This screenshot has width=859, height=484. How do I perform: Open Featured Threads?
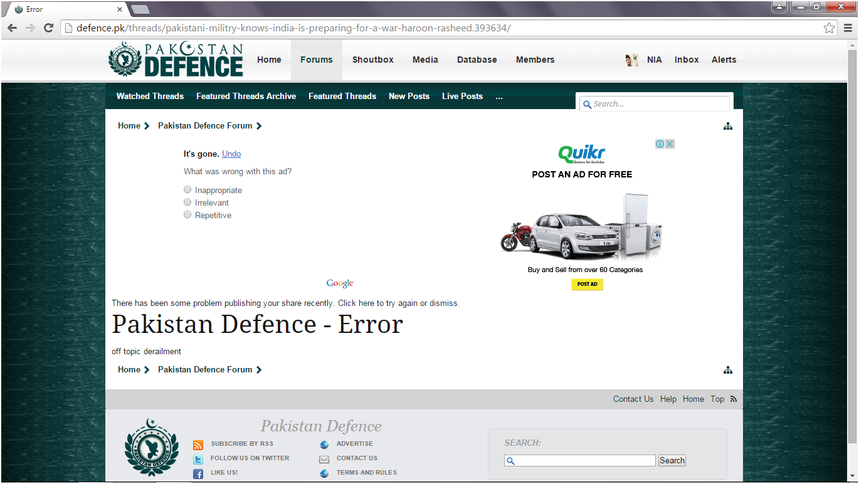tap(342, 96)
